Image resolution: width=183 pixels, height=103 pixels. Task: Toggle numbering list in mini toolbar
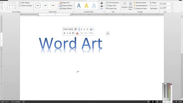click(x=86, y=33)
